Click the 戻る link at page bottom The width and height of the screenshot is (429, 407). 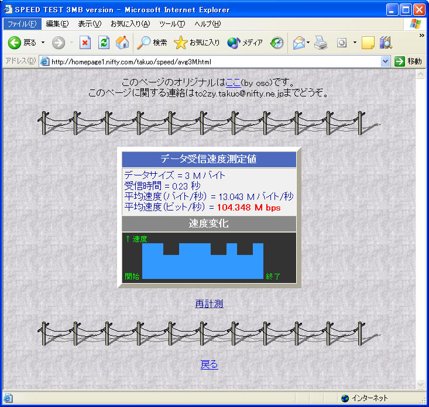coord(209,364)
